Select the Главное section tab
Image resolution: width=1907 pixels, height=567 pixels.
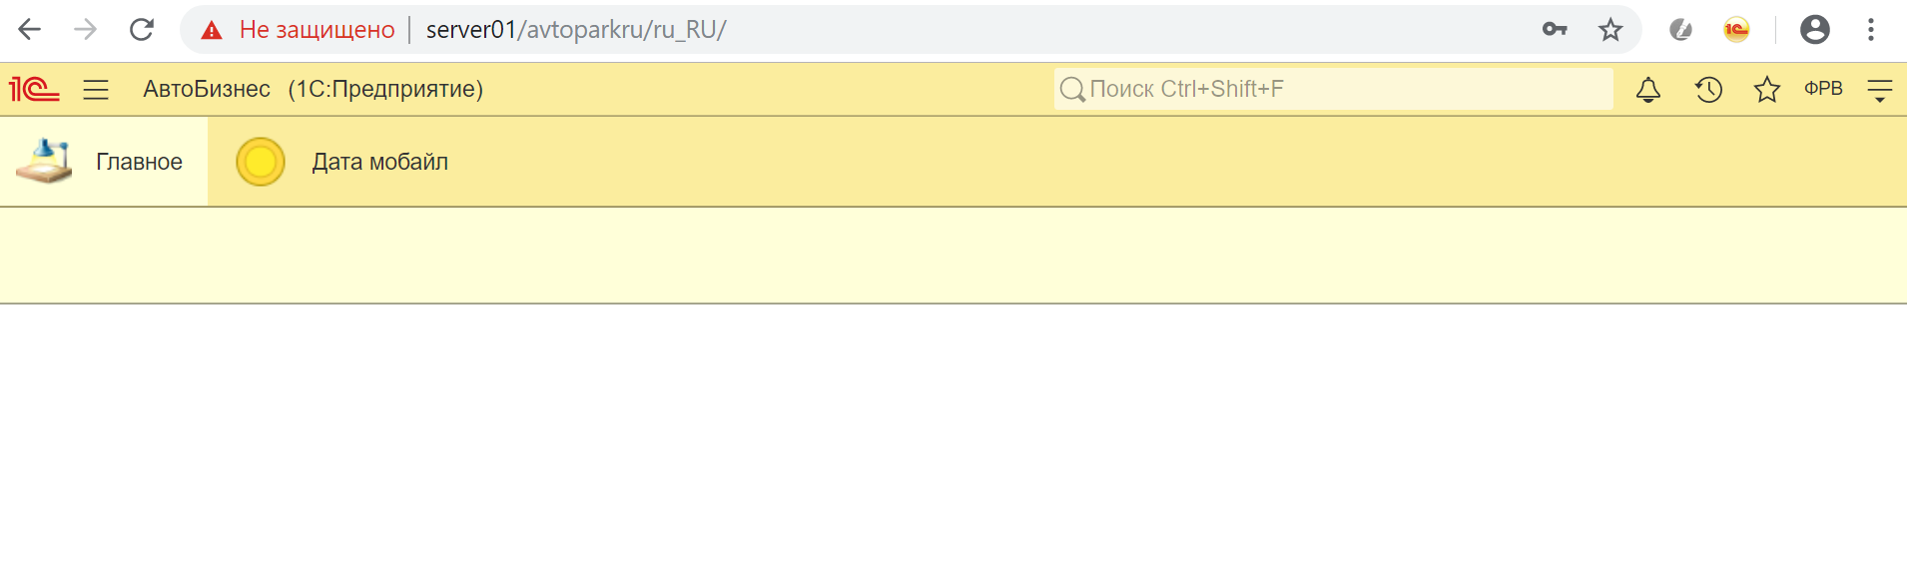pos(104,162)
